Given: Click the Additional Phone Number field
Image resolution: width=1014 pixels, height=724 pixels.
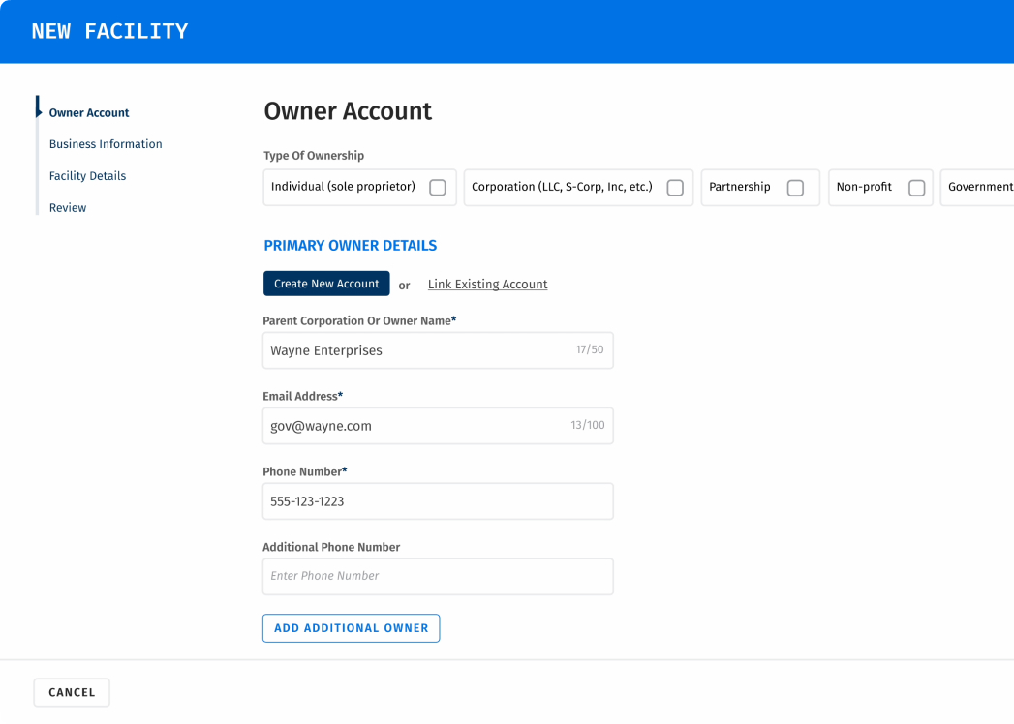Looking at the screenshot, I should click(x=438, y=576).
